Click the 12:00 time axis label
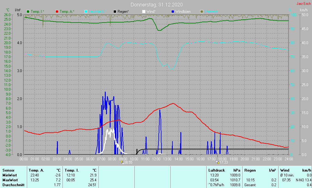Screen dimensions: 312x188 click(x=156, y=159)
